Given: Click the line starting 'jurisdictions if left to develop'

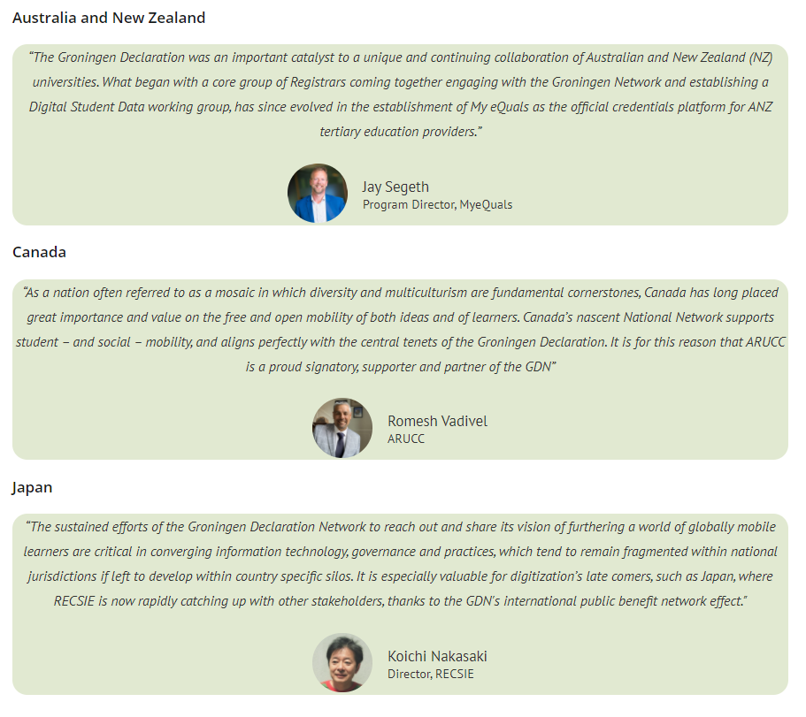Looking at the screenshot, I should (x=401, y=576).
